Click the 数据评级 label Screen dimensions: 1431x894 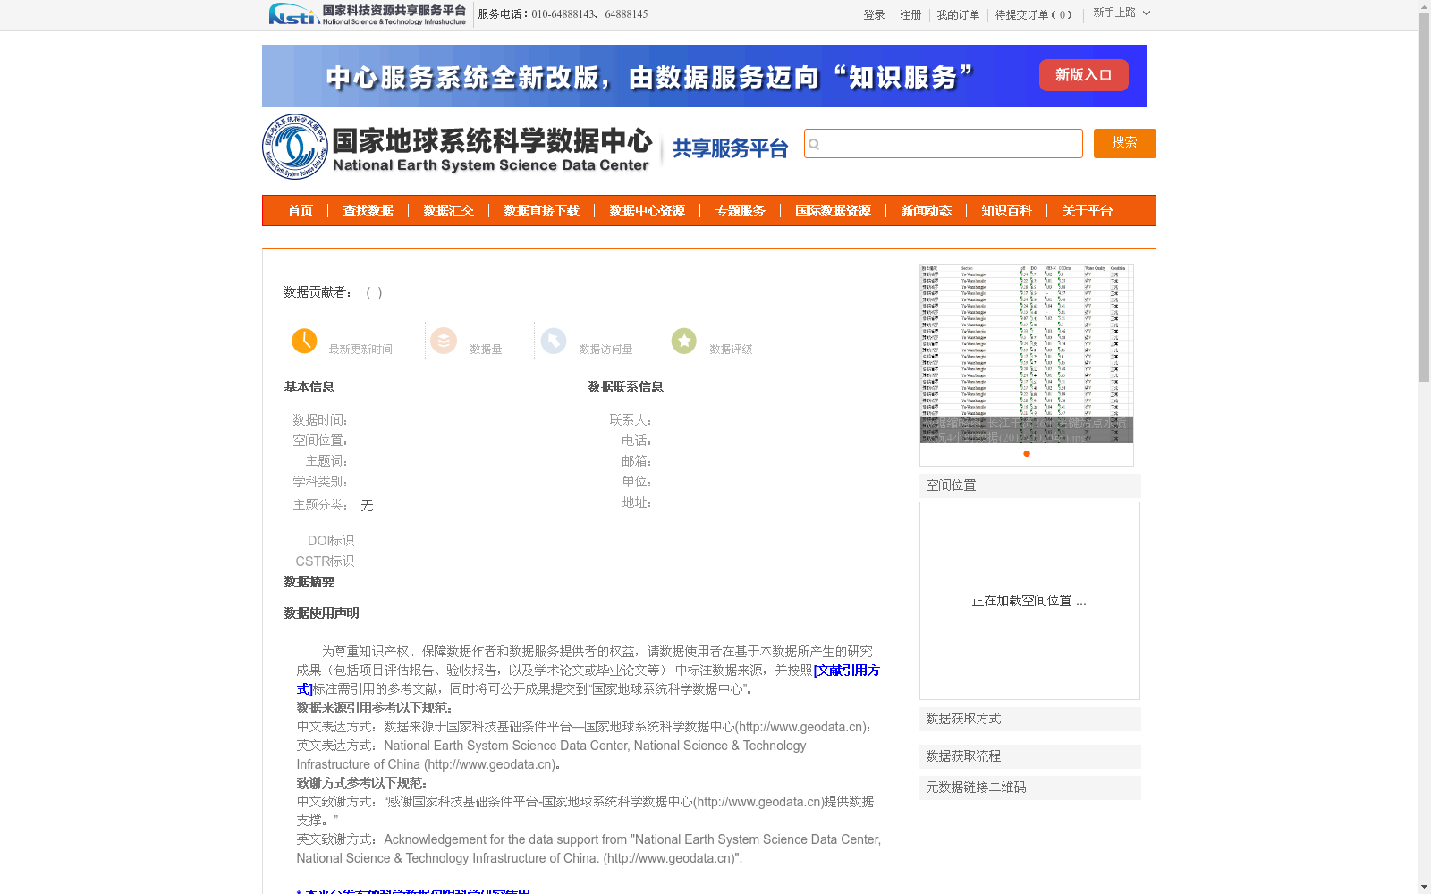point(731,350)
